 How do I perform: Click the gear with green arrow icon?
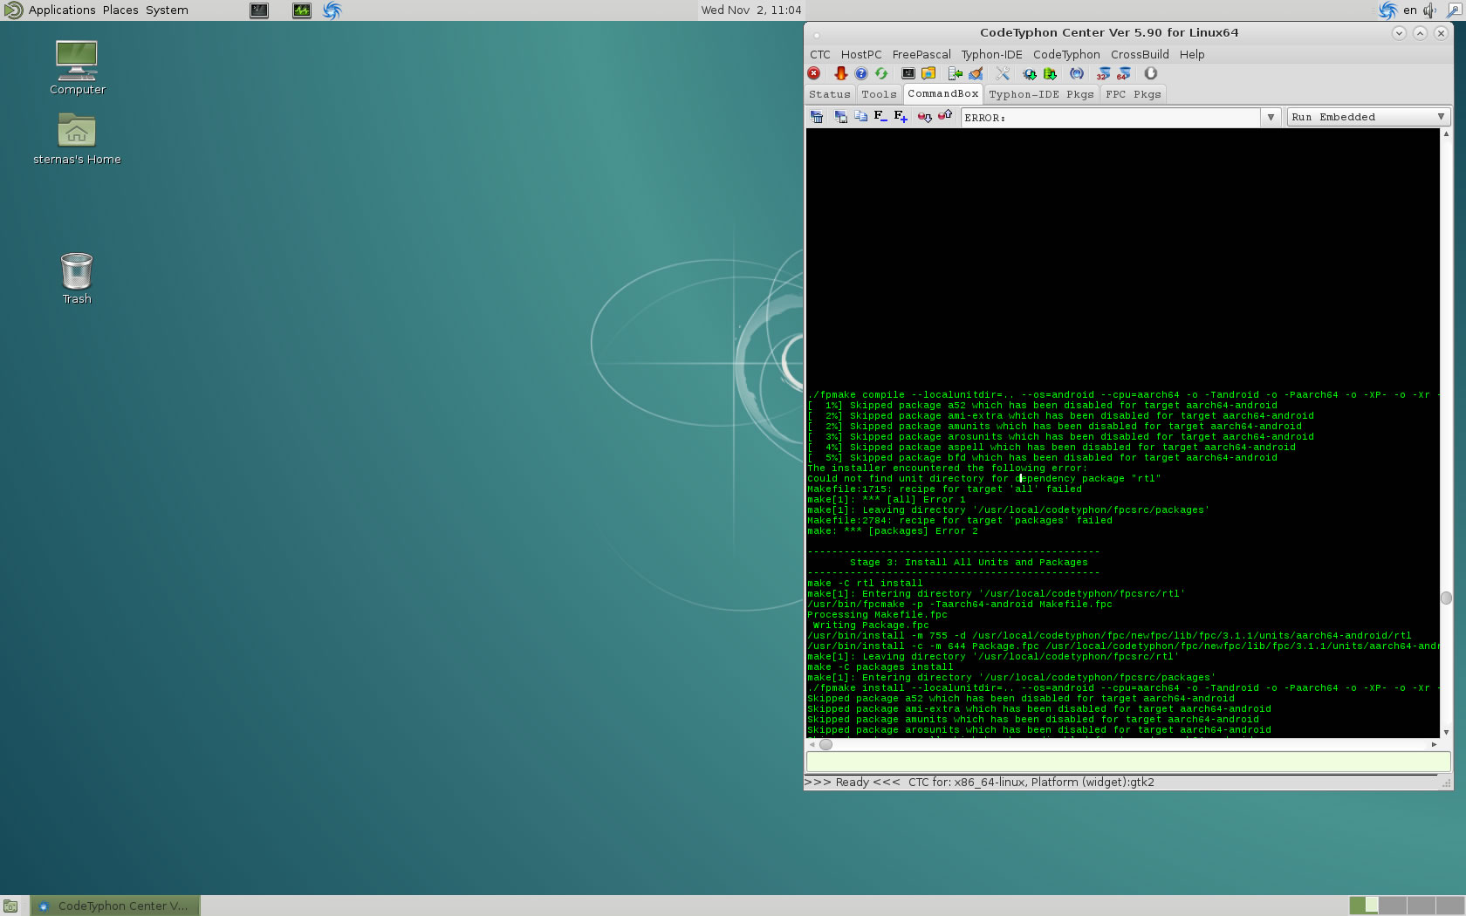click(x=1030, y=73)
